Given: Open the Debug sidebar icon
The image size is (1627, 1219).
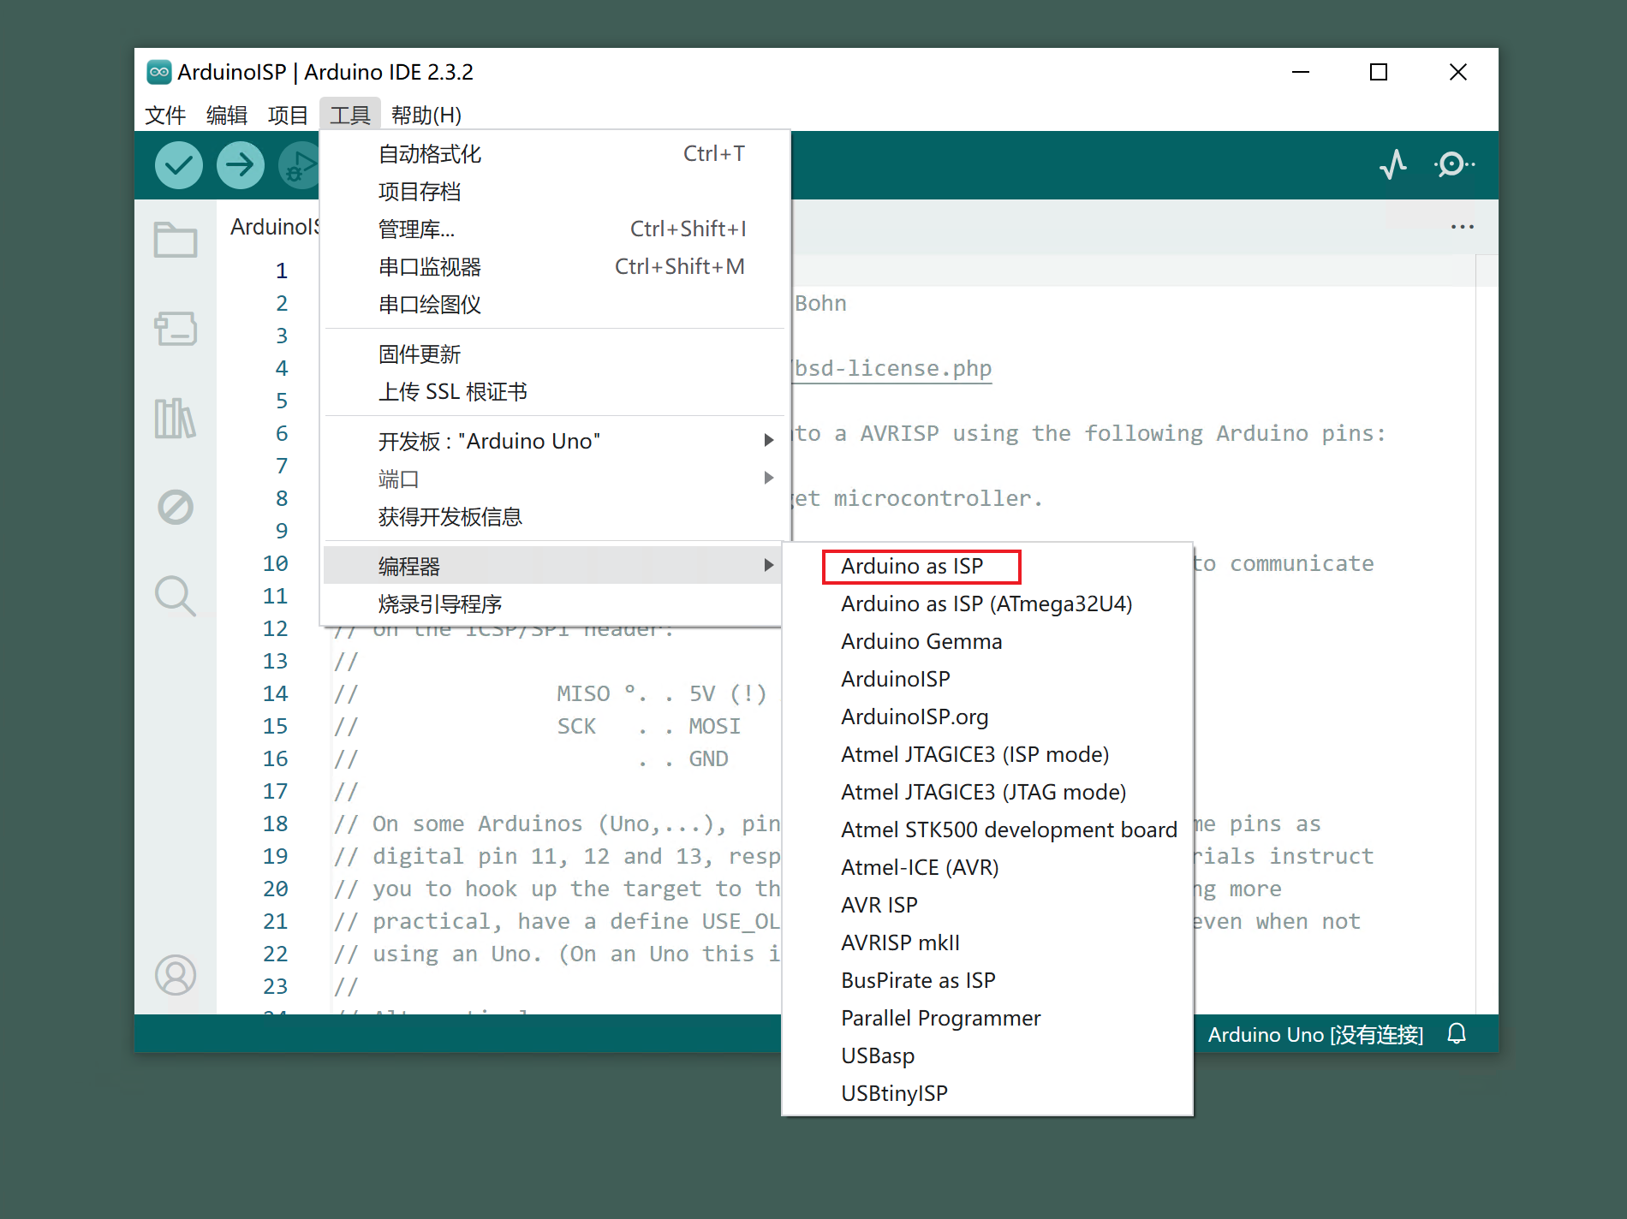Looking at the screenshot, I should [176, 508].
